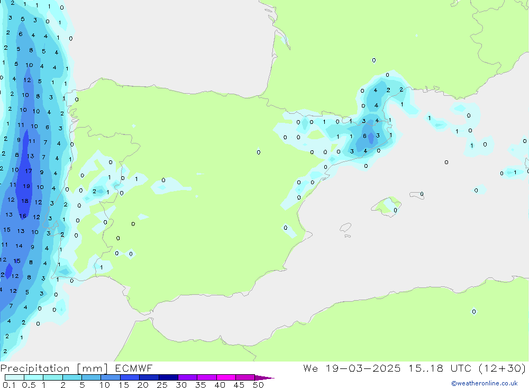Click the 20 legend scale label
The width and height of the screenshot is (529, 388).
(143, 385)
